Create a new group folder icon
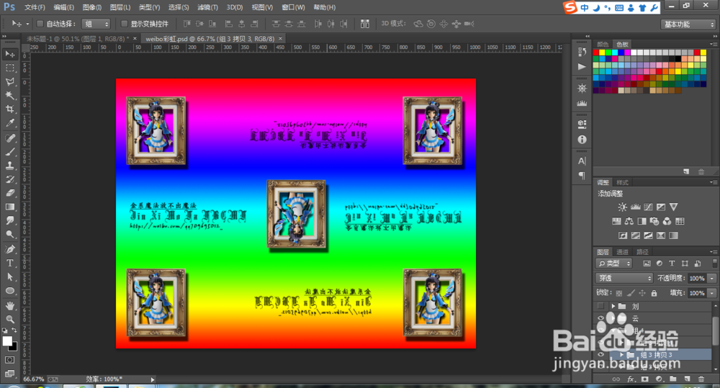The height and width of the screenshot is (388, 720). click(673, 379)
